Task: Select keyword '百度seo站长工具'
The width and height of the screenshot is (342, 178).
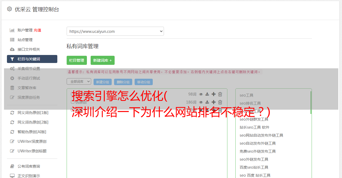Action: [254, 167]
